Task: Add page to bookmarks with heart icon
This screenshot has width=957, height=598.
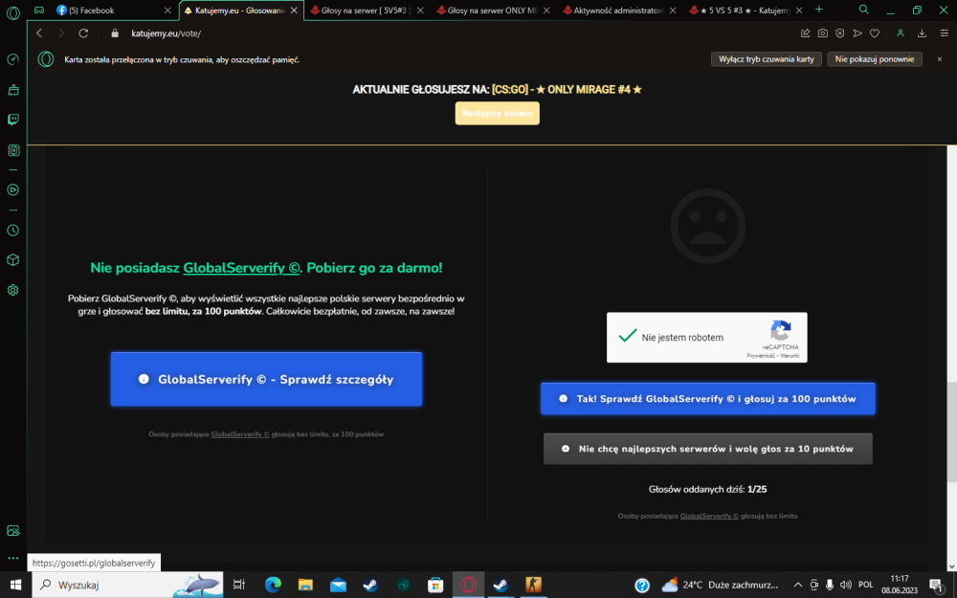Action: 875,33
